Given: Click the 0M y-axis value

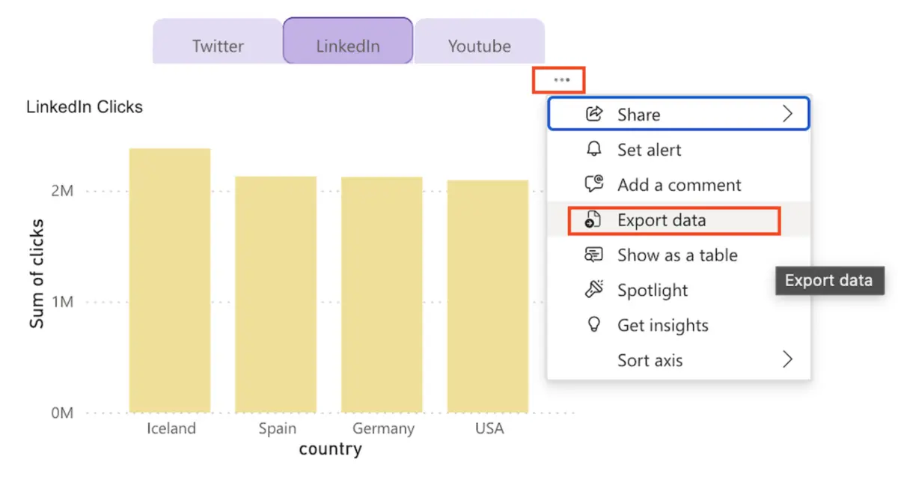Looking at the screenshot, I should coord(62,413).
